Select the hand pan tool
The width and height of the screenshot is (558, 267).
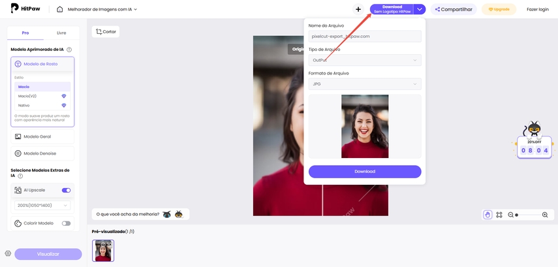pos(488,215)
